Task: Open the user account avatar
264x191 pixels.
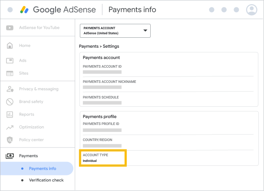Action: tap(251, 10)
